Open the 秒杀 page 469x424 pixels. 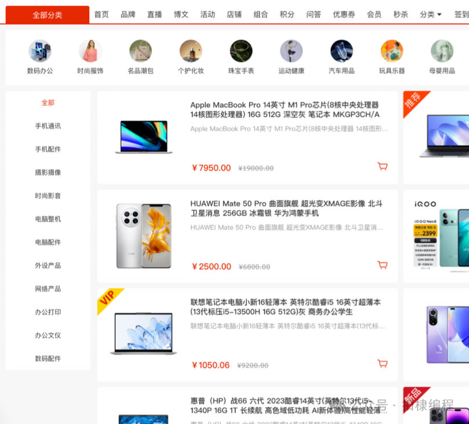click(x=401, y=14)
